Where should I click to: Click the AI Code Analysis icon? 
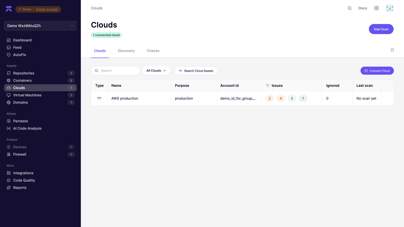[9, 128]
